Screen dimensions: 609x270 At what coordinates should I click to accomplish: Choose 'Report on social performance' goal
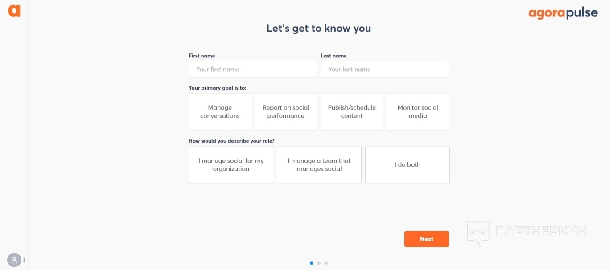(x=286, y=111)
